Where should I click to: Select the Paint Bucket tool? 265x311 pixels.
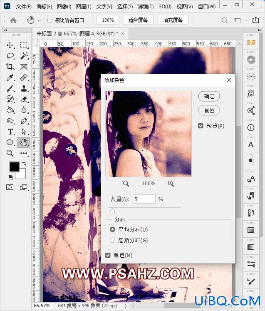(10, 110)
